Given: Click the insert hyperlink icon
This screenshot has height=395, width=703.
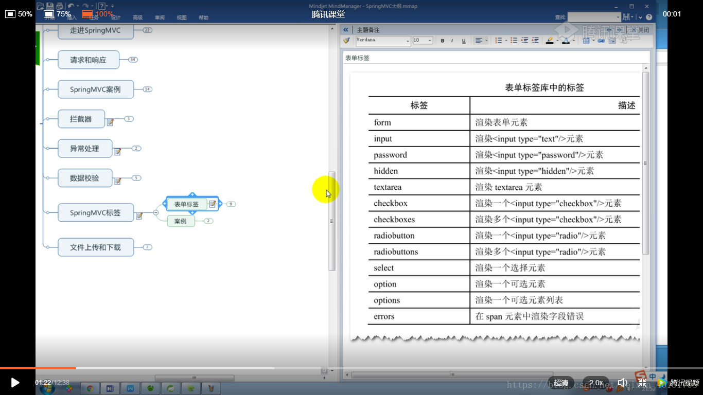Looking at the screenshot, I should tap(601, 41).
